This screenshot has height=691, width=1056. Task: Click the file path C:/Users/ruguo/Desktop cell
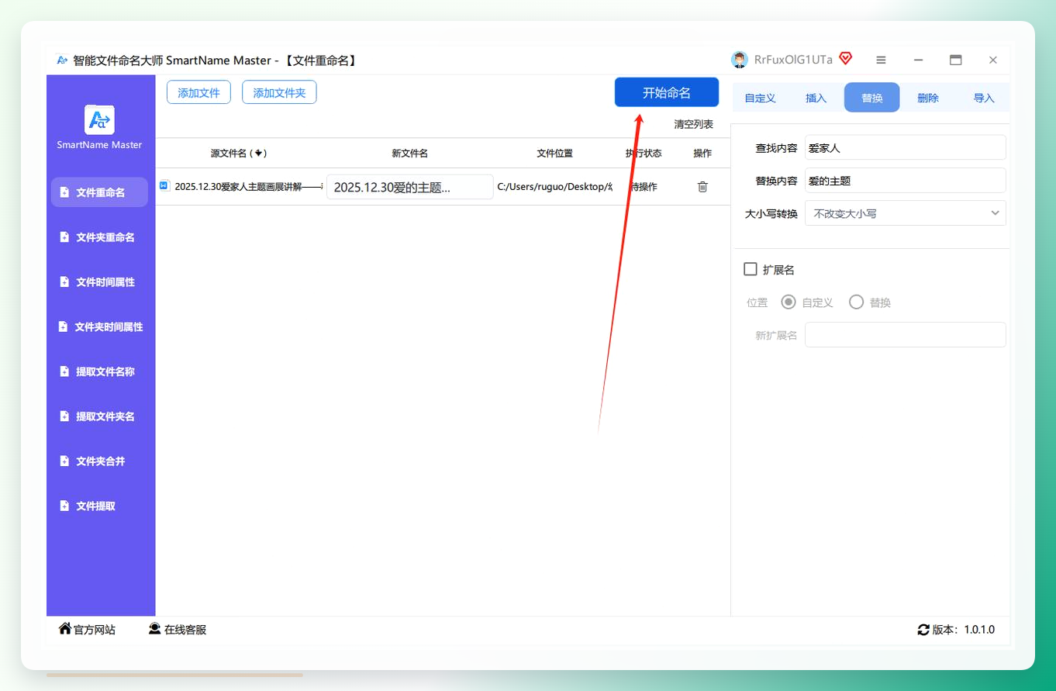(555, 187)
